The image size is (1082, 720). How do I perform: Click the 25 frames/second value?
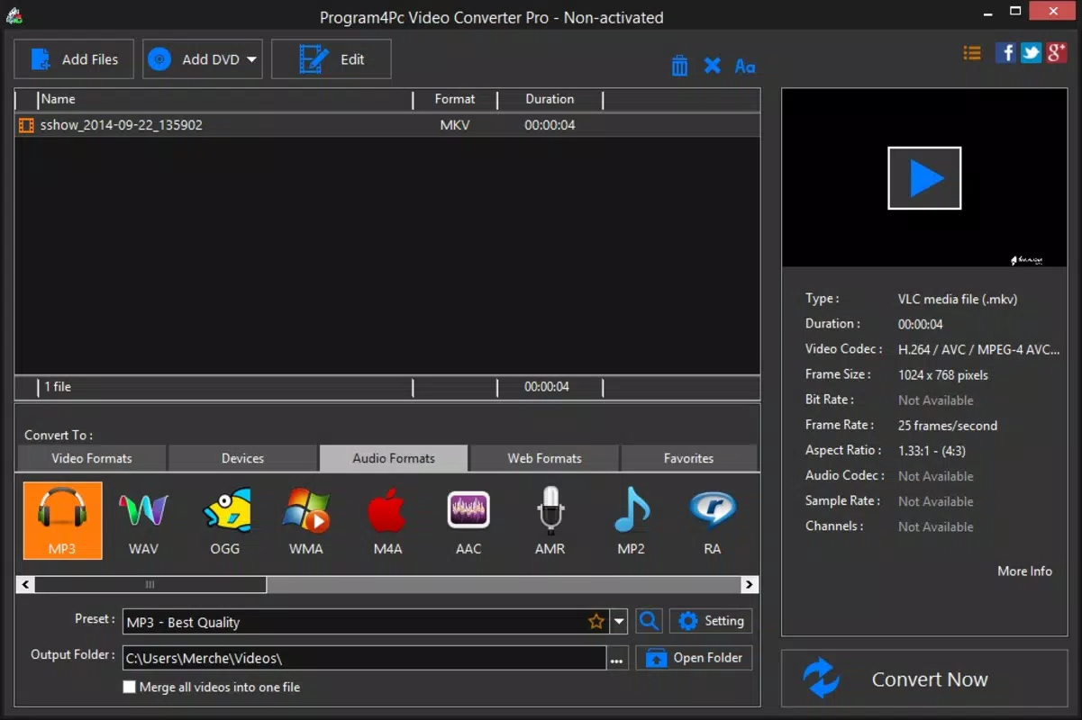tap(948, 426)
